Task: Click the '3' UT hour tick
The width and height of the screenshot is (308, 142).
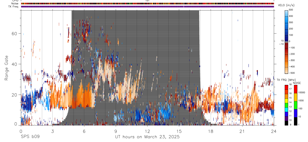Action: coord(52,131)
